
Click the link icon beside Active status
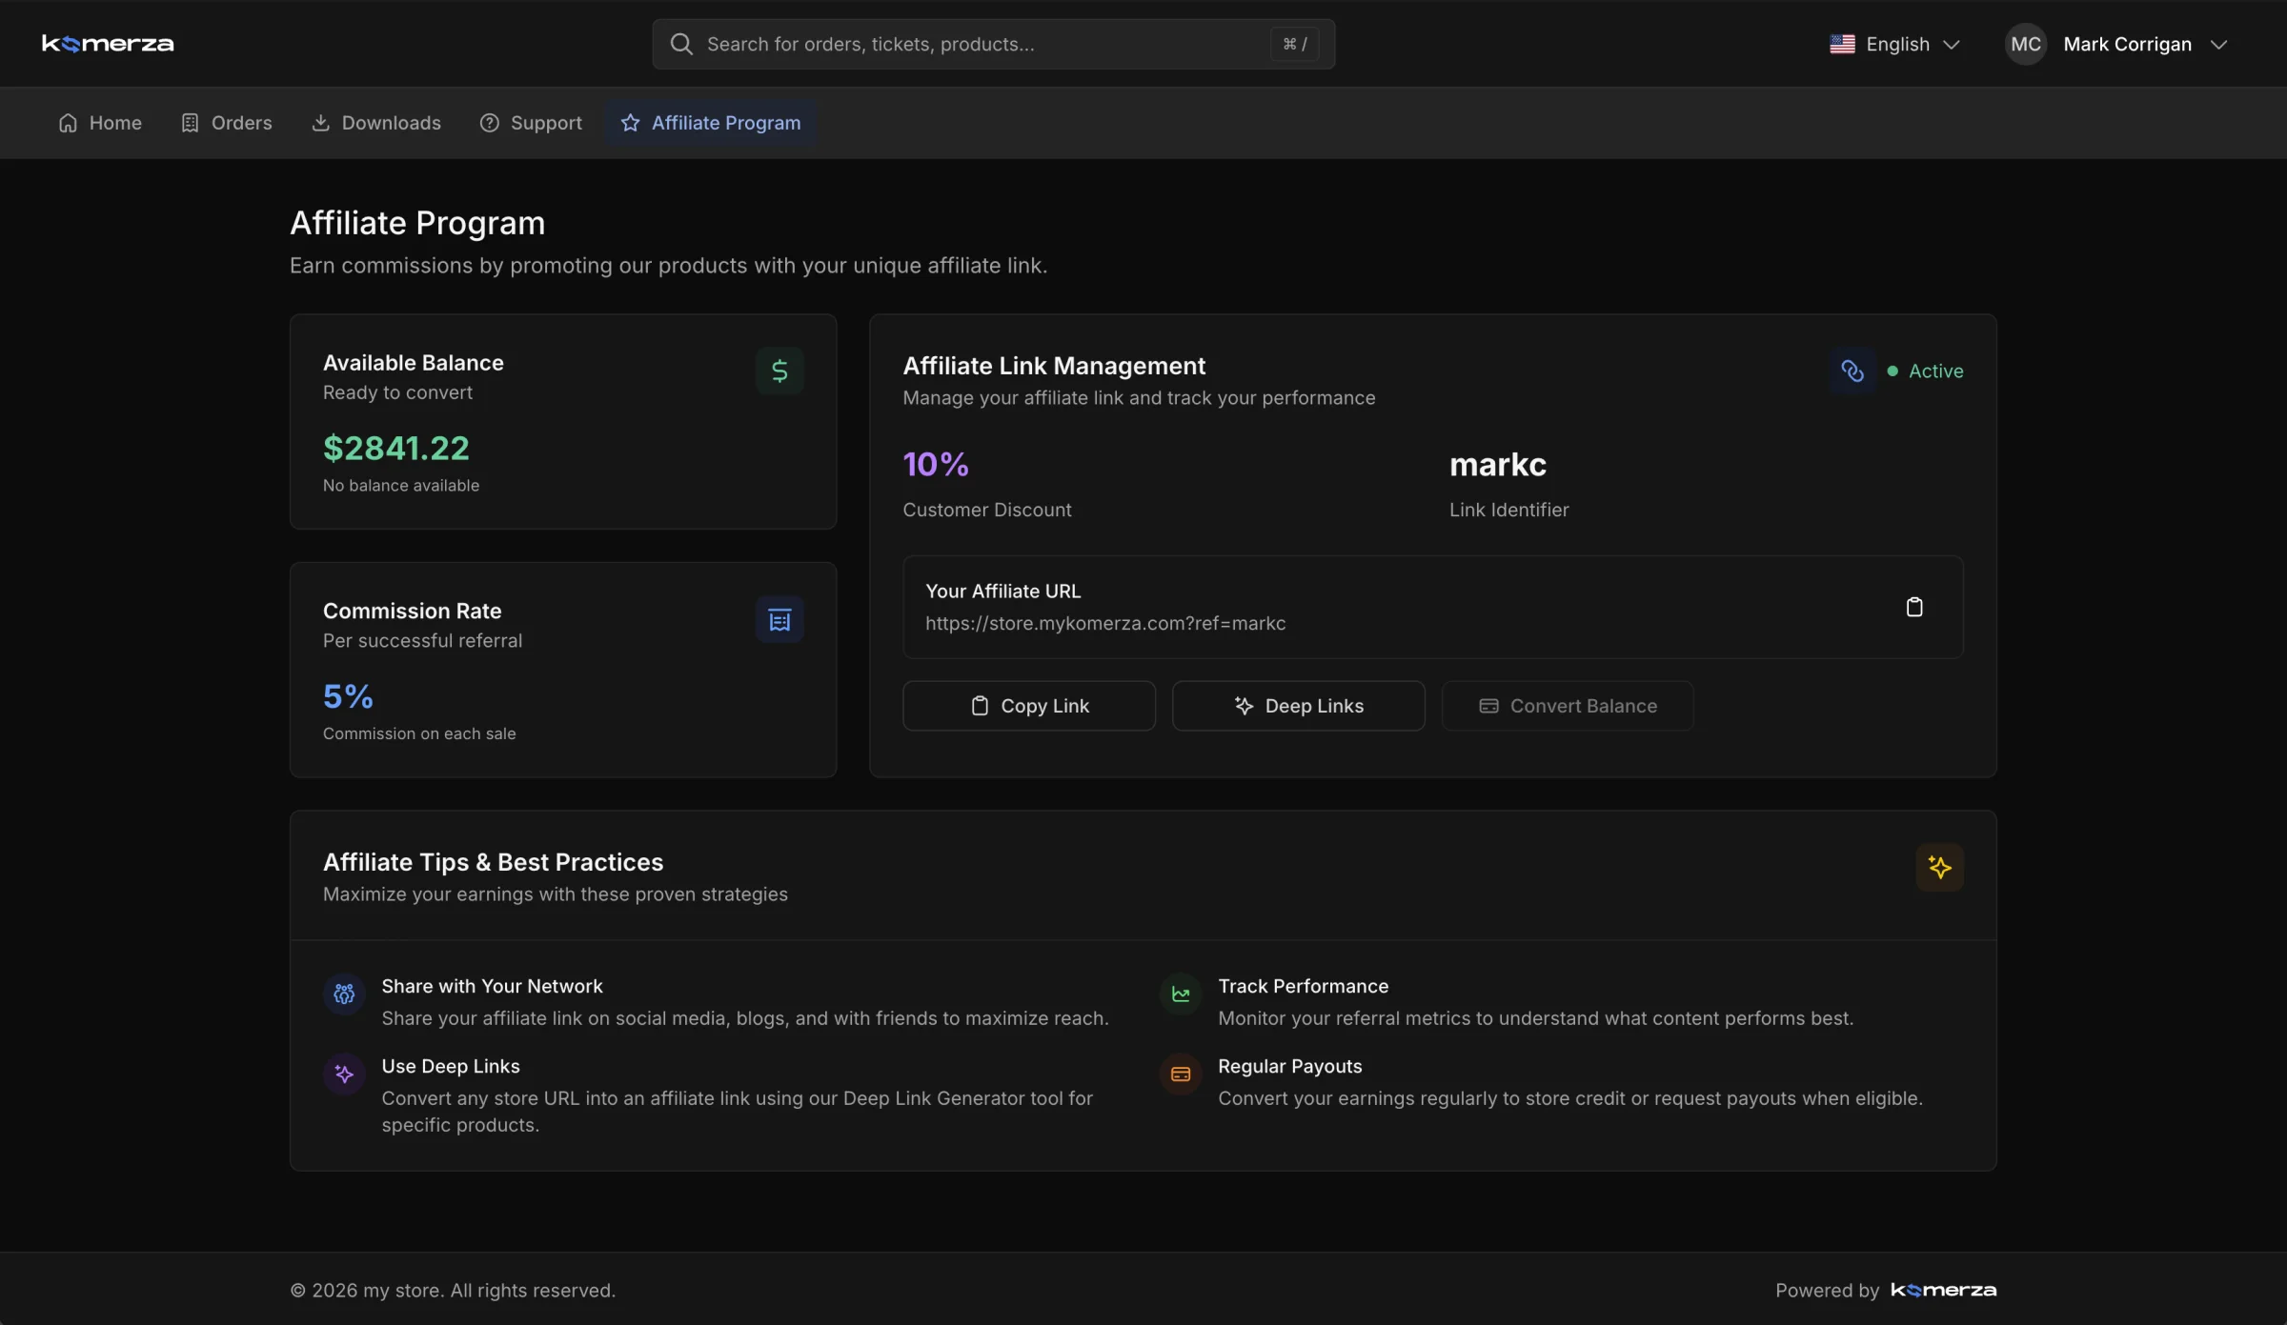pyautogui.click(x=1852, y=371)
